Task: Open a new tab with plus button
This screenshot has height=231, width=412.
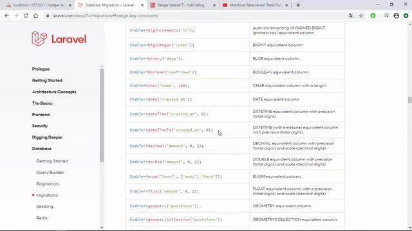Action: pyautogui.click(x=298, y=5)
